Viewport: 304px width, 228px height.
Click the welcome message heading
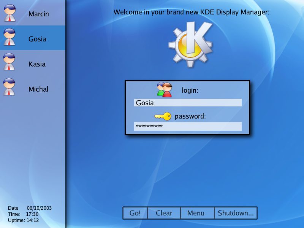coord(192,12)
